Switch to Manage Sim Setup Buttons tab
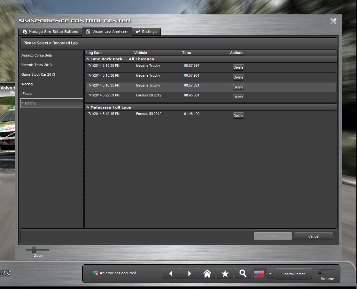 click(x=50, y=32)
